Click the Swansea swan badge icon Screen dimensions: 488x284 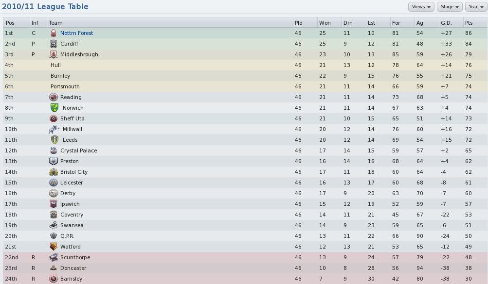click(x=54, y=225)
